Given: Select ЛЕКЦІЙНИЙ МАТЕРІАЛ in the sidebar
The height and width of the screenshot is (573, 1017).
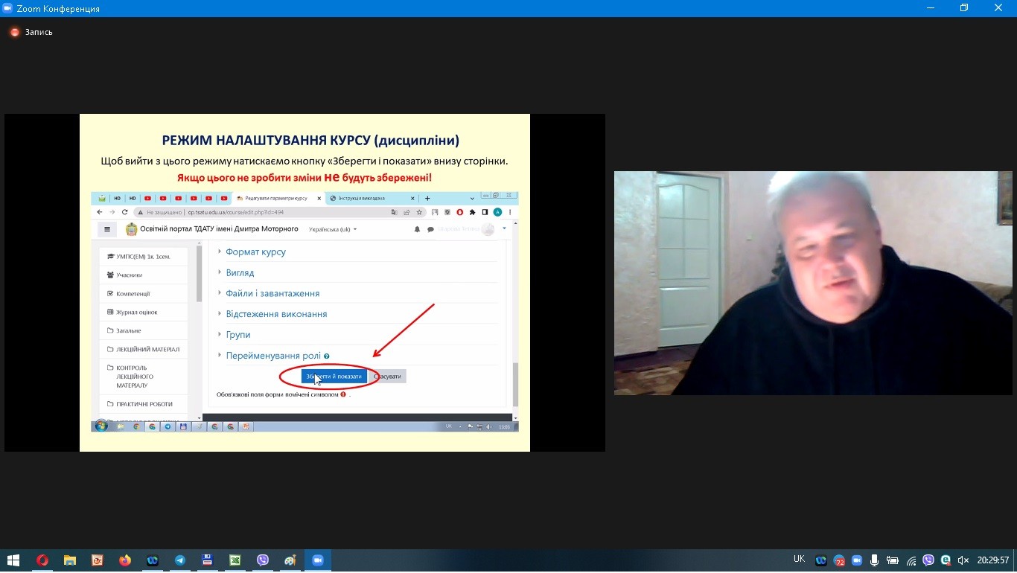Looking at the screenshot, I should point(144,349).
